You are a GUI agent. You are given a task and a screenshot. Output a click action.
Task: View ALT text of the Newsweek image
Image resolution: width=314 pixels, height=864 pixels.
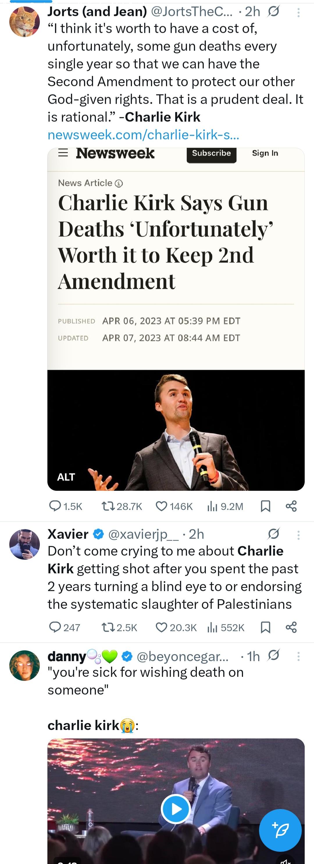click(x=66, y=477)
